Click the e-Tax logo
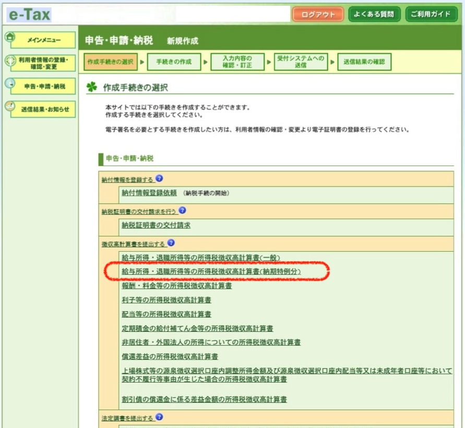This screenshot has width=465, height=428. click(30, 15)
